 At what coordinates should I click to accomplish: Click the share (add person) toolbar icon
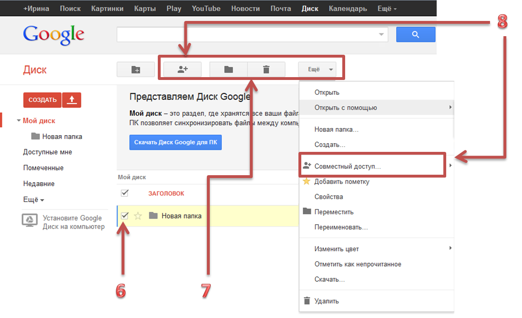[x=183, y=70]
